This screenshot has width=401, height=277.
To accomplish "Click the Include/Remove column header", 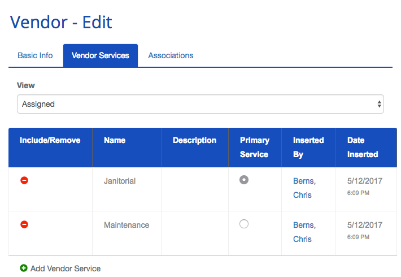I will pyautogui.click(x=50, y=140).
